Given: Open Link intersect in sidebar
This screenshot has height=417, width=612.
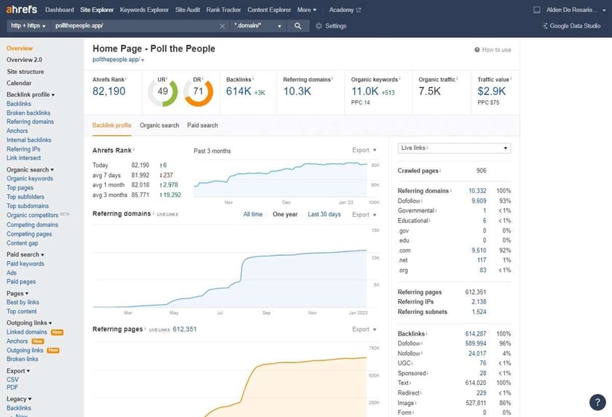Looking at the screenshot, I should click(x=23, y=158).
